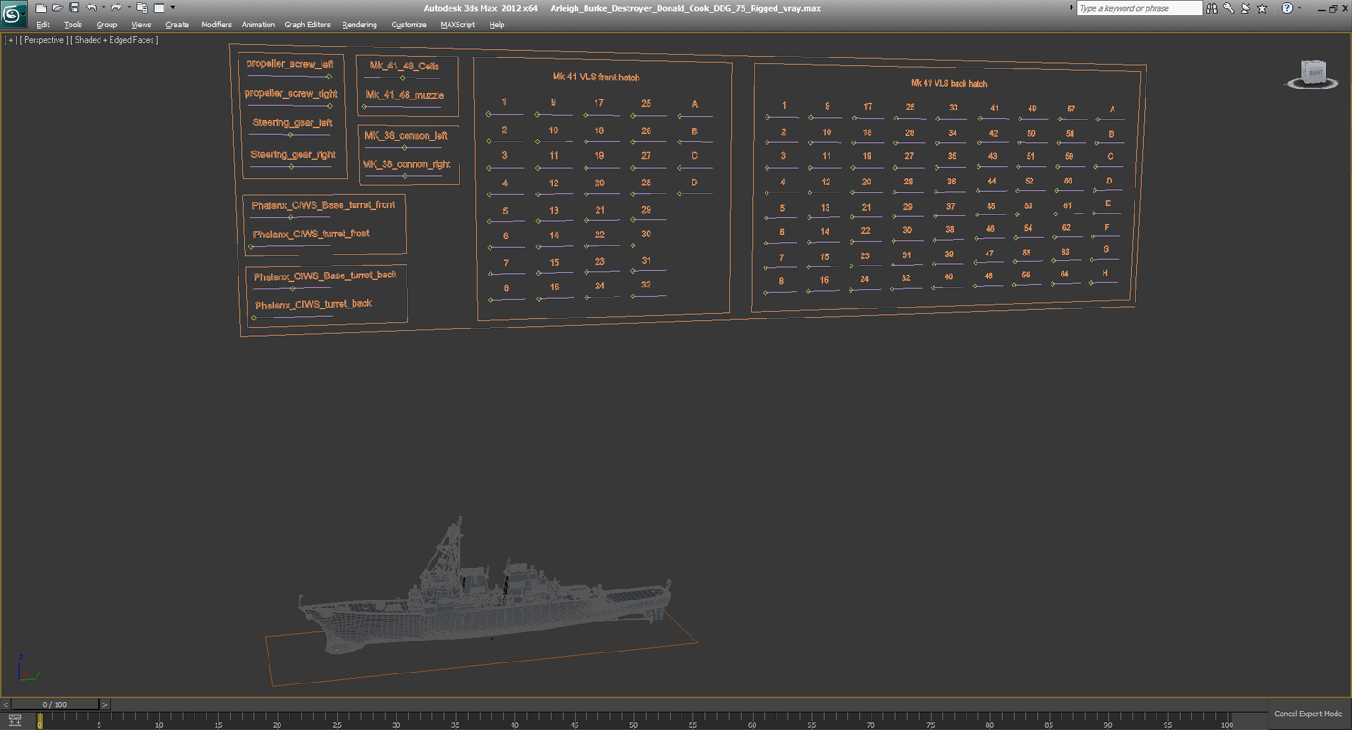Click the New Scene icon
1352x730 pixels.
pos(40,8)
